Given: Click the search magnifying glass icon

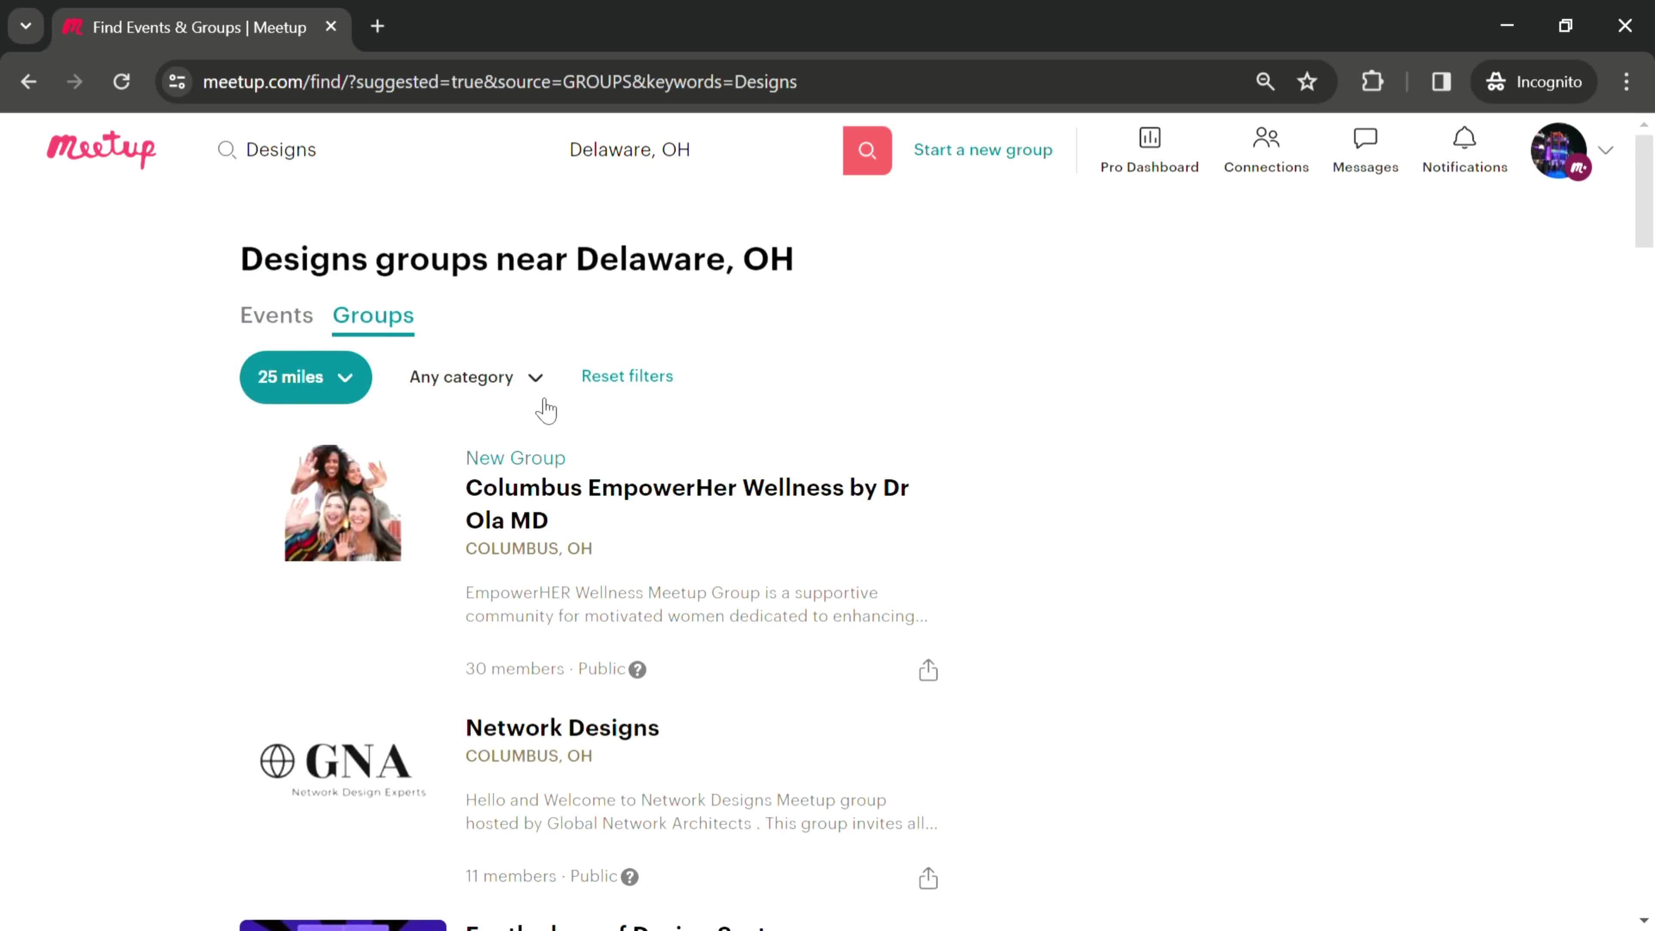Looking at the screenshot, I should [x=867, y=149].
